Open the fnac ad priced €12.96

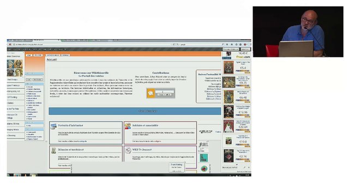click(237, 112)
